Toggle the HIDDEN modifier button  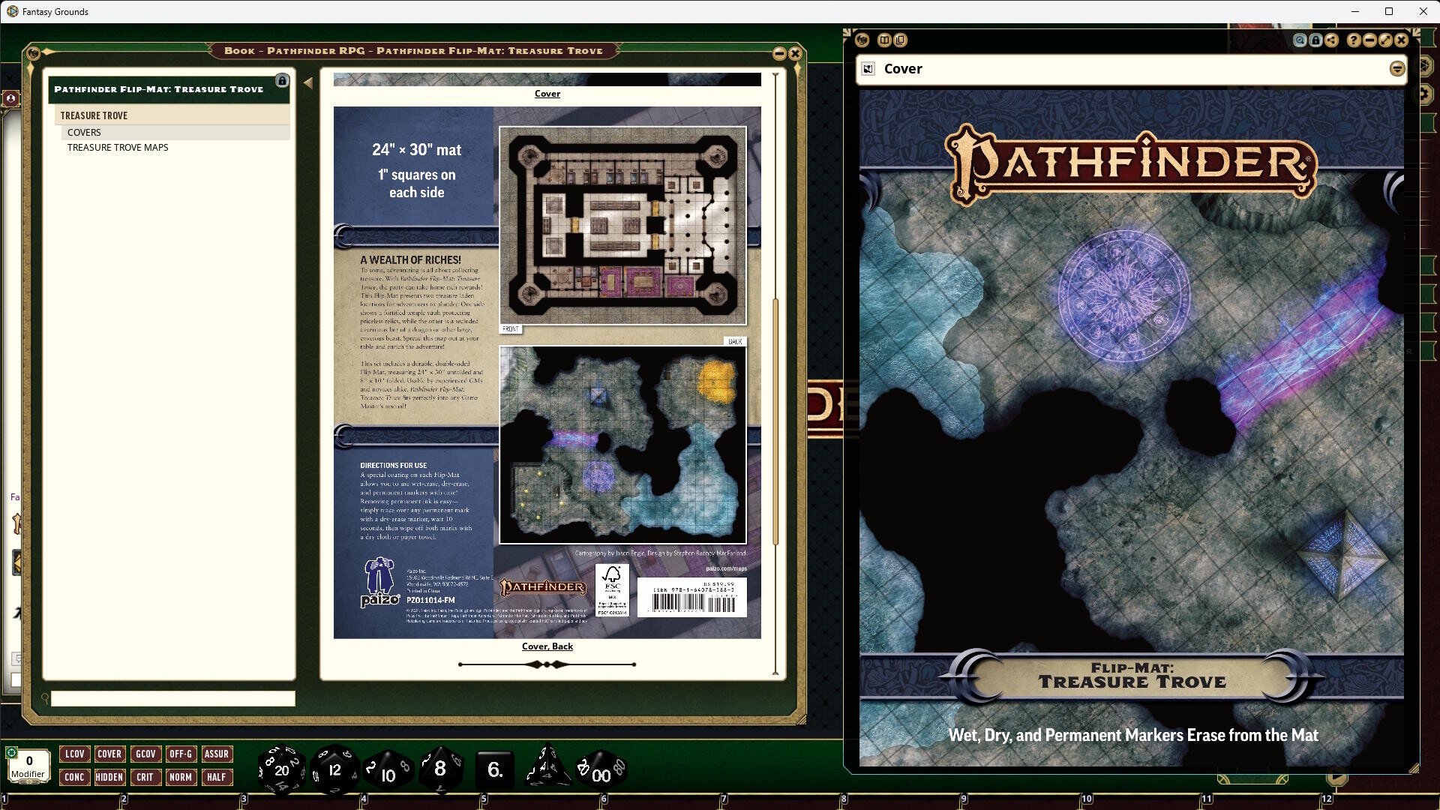(109, 777)
